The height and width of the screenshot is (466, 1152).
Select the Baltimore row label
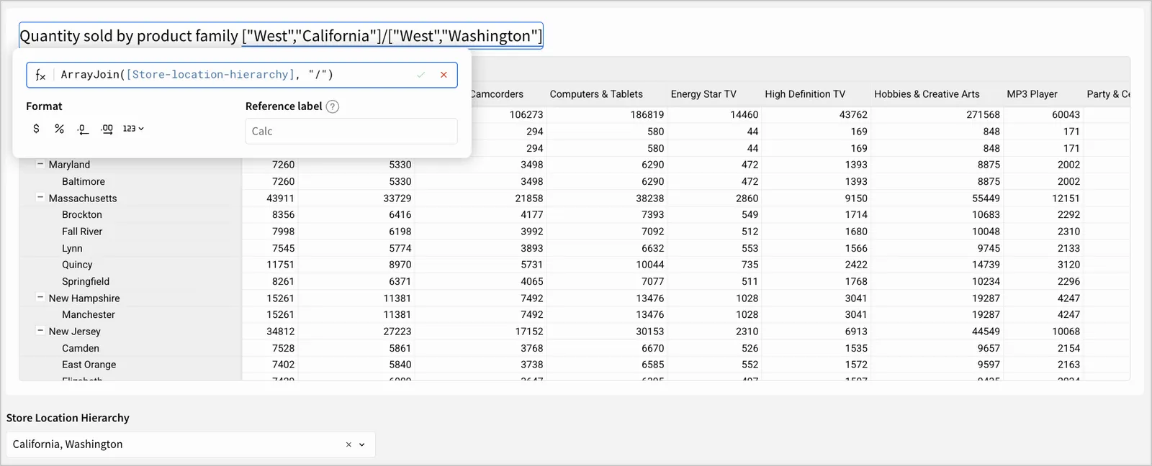point(84,182)
